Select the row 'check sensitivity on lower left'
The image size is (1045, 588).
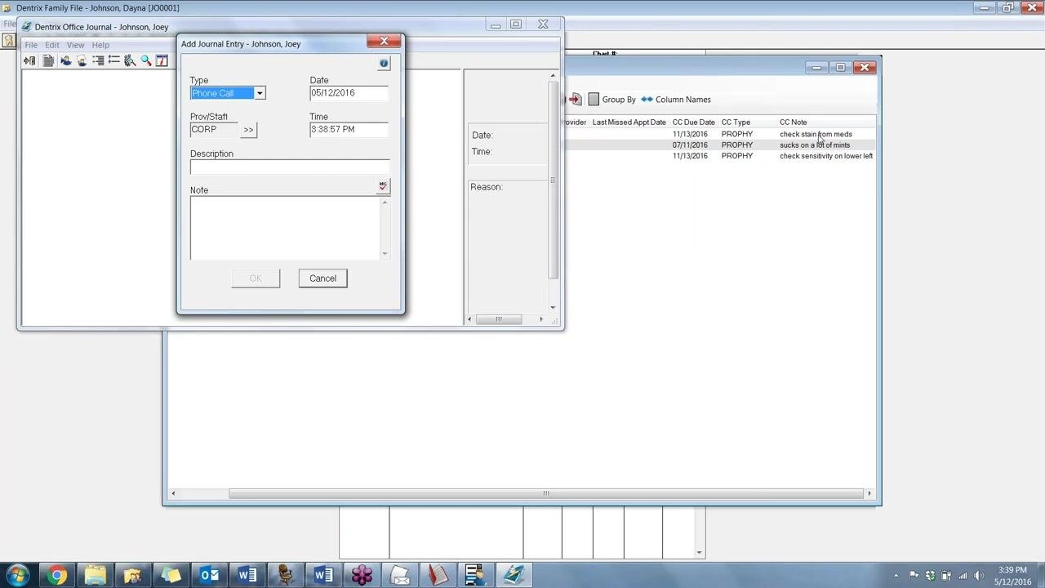point(720,156)
